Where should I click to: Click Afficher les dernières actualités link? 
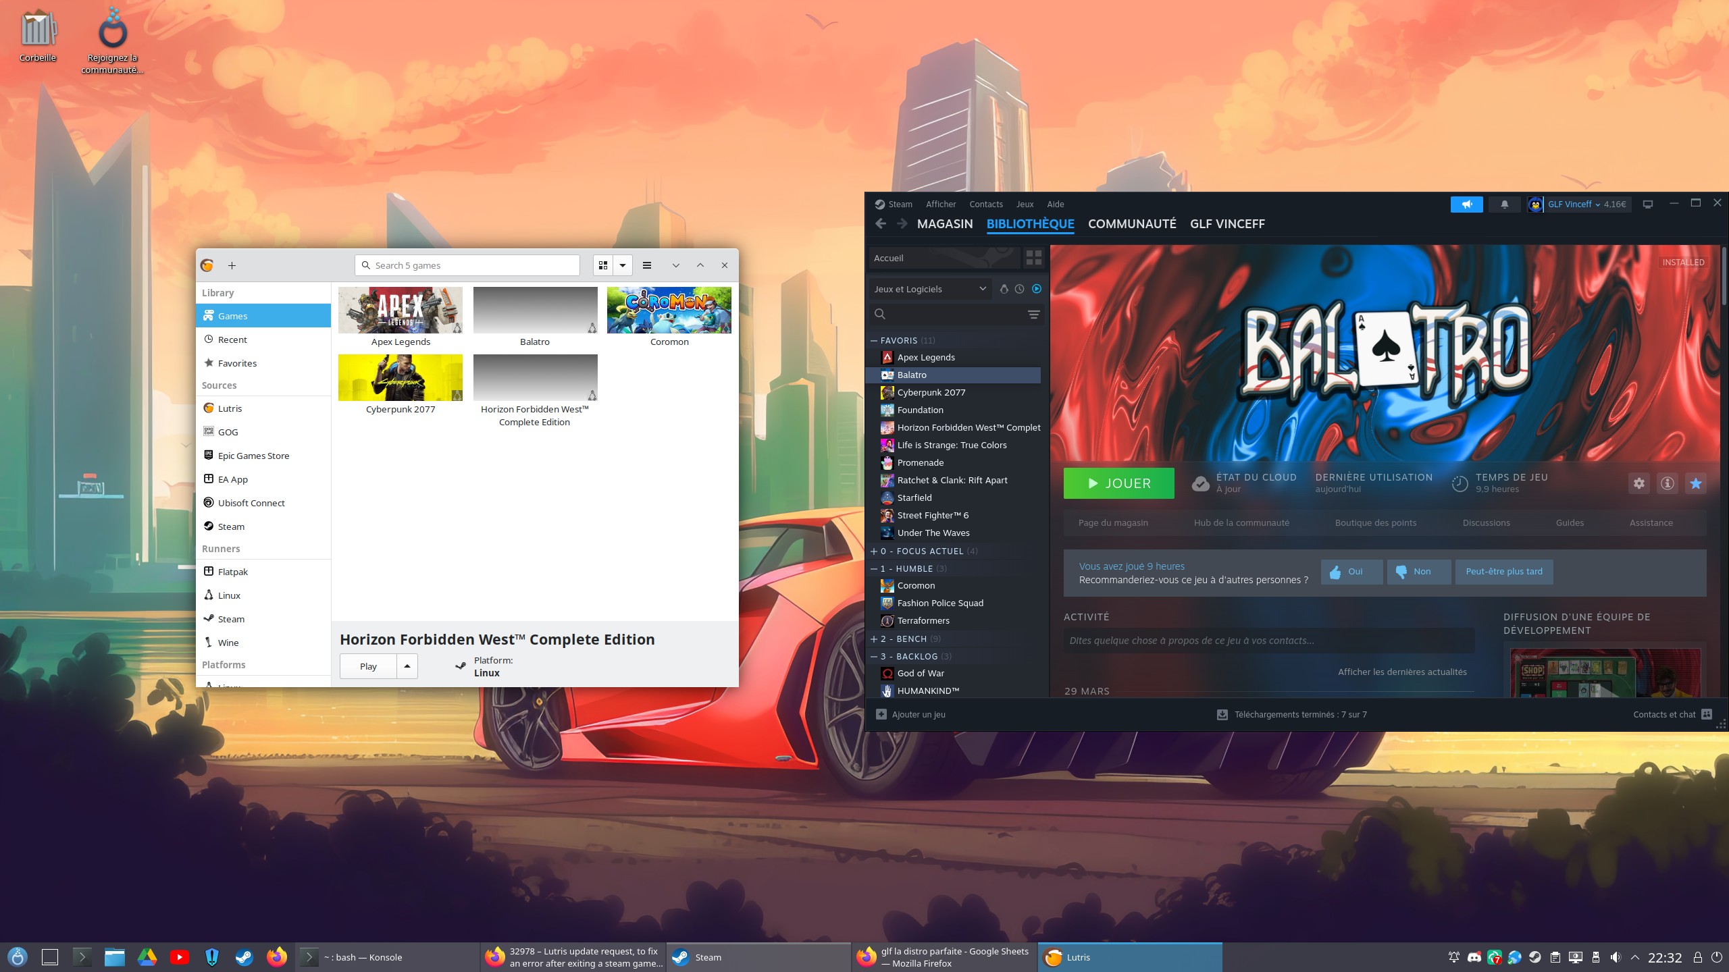tap(1402, 672)
